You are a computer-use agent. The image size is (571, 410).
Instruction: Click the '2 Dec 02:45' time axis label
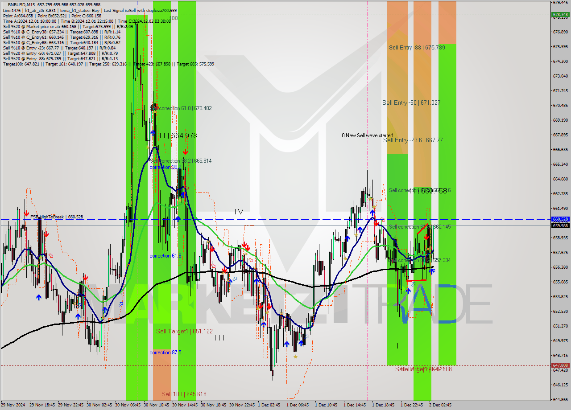click(440, 405)
